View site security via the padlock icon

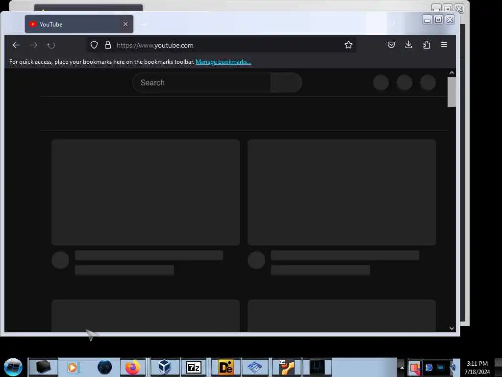108,45
